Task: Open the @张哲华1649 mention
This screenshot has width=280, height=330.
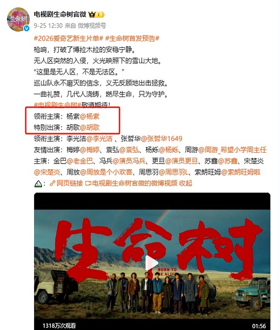Action: click(161, 139)
